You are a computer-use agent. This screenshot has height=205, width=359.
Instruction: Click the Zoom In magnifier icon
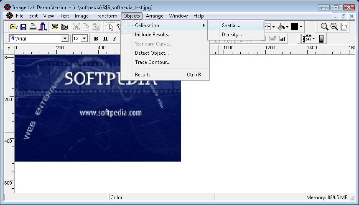click(x=324, y=27)
